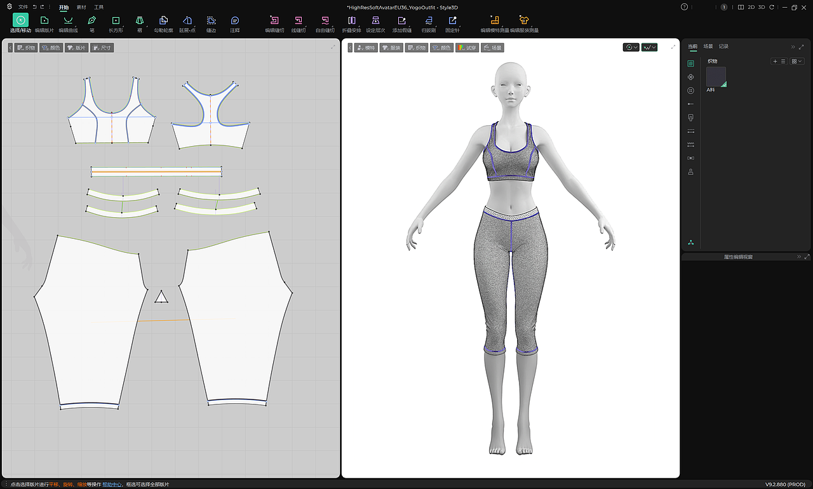Switch to split 2D/3D window layout icon
Screen dimensions: 813x489
click(x=741, y=7)
